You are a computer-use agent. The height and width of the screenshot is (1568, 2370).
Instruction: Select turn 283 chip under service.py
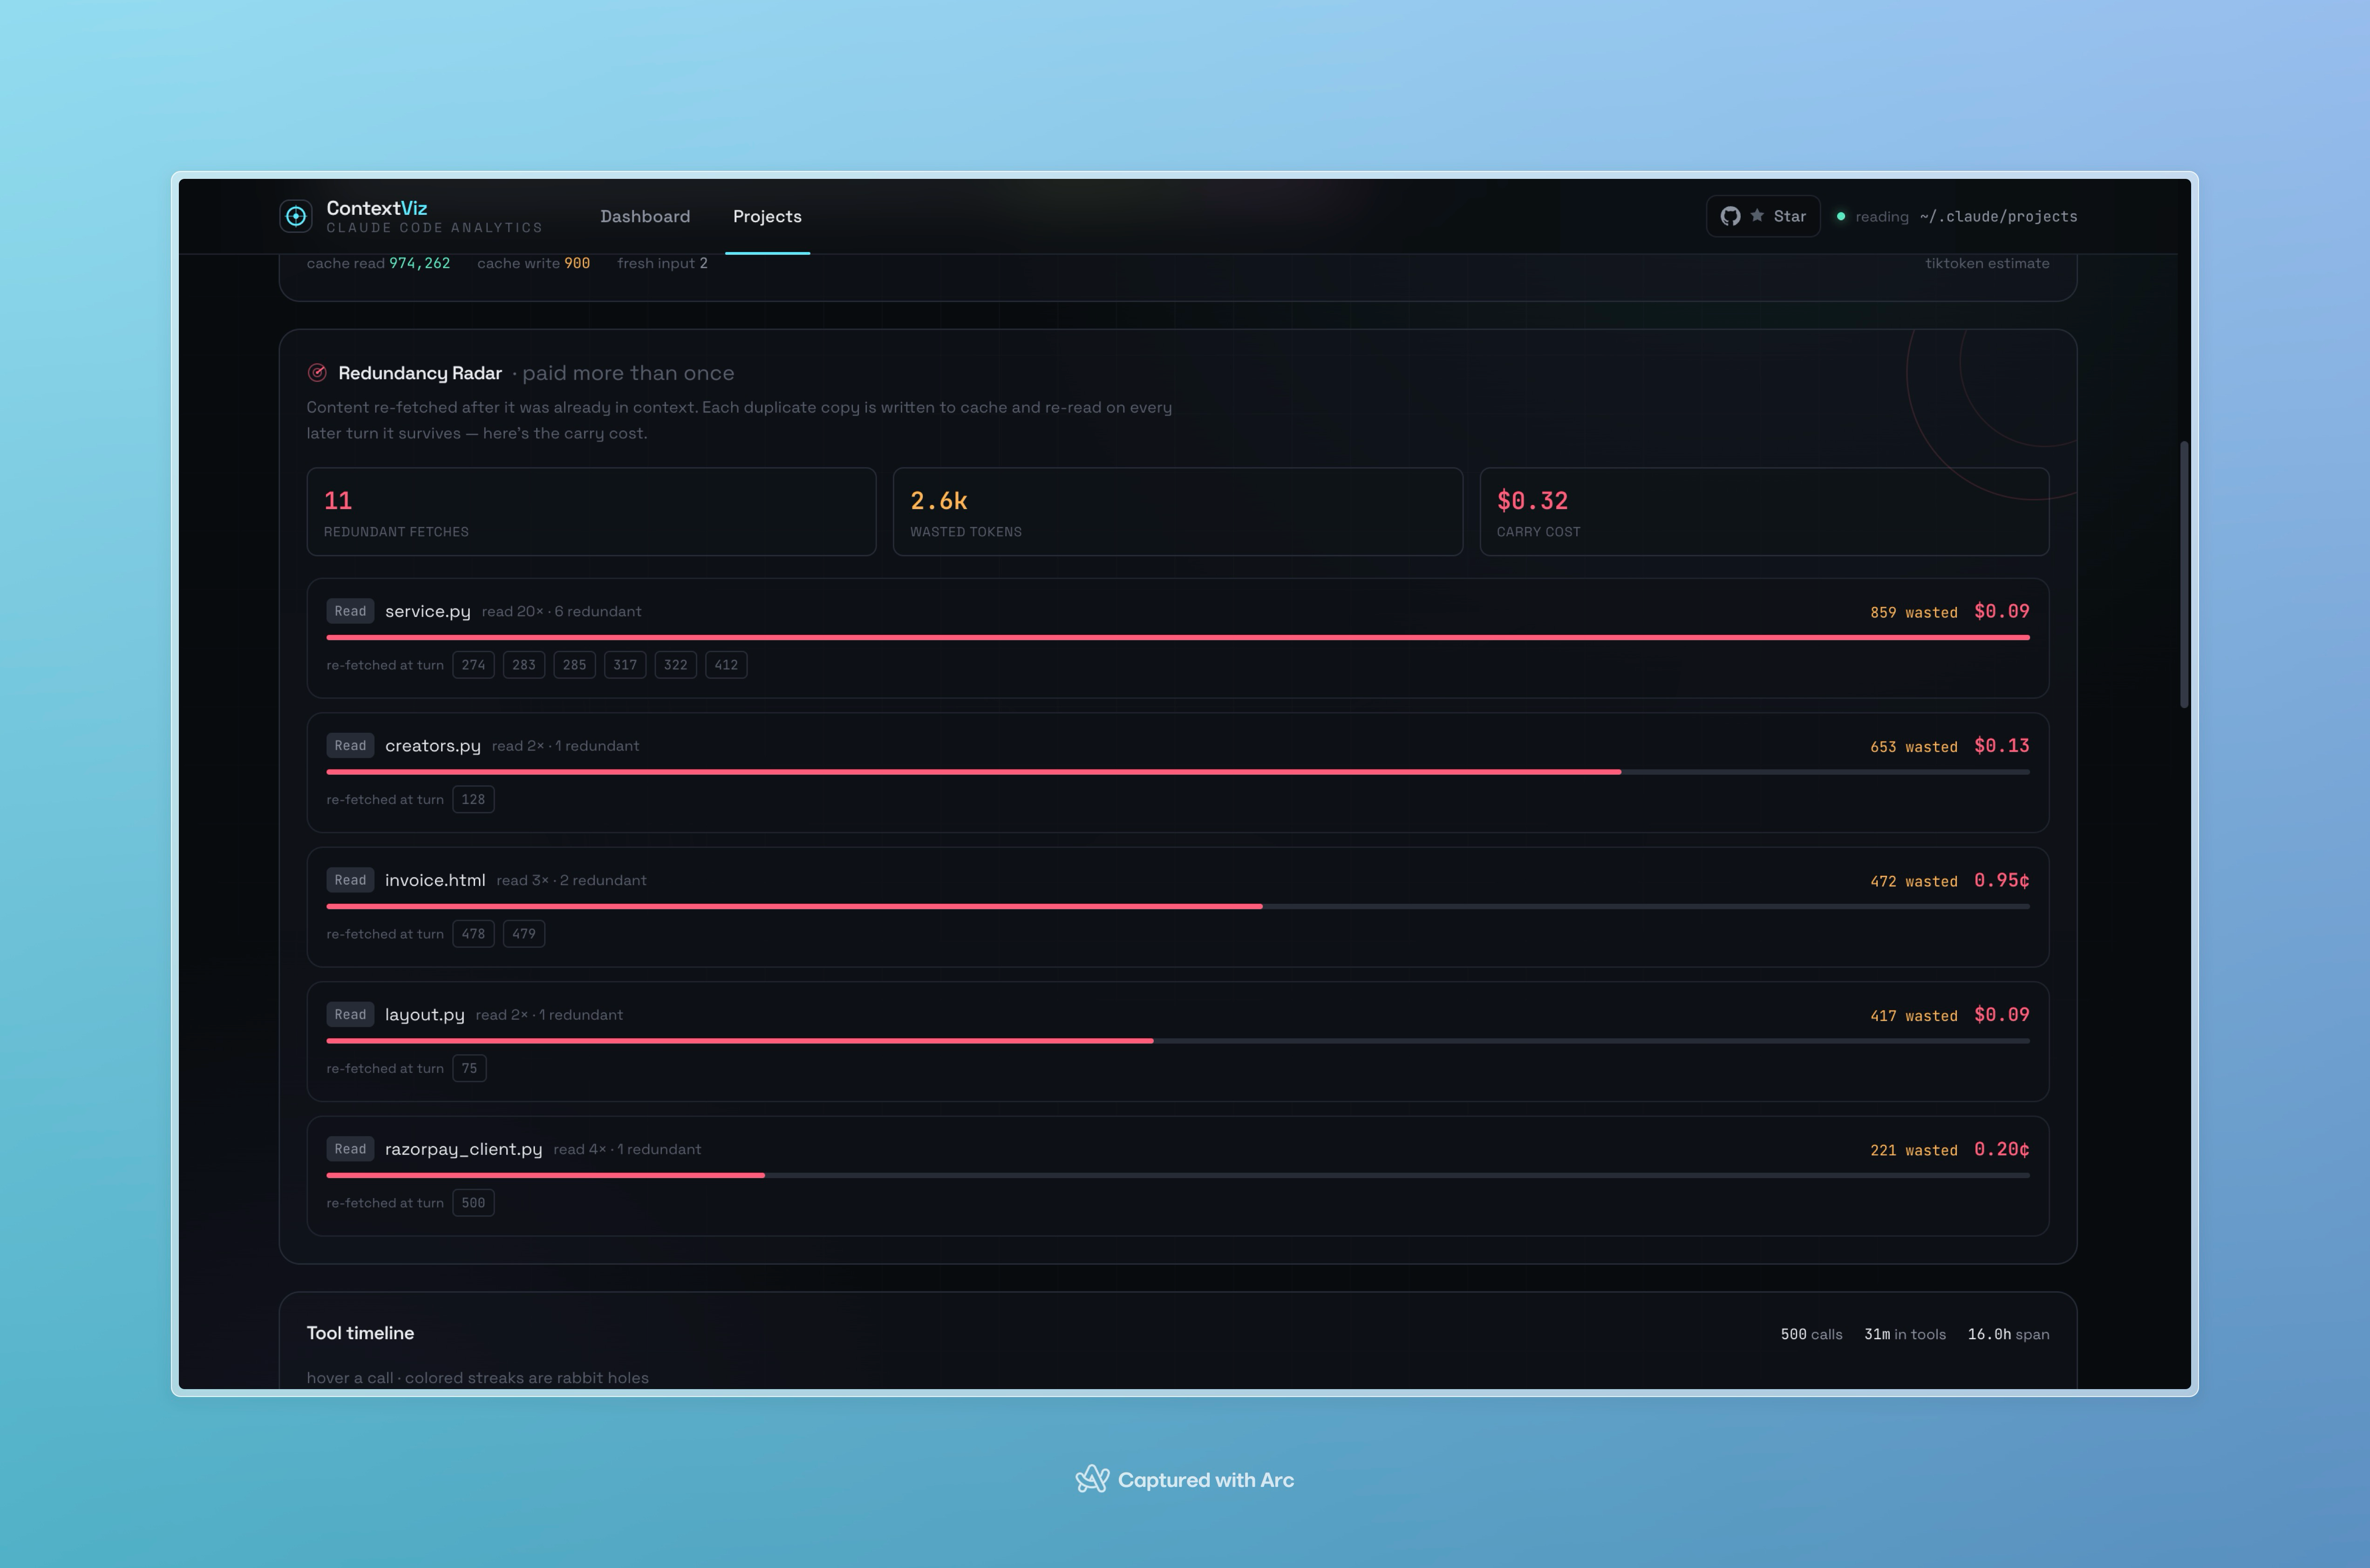point(524,665)
